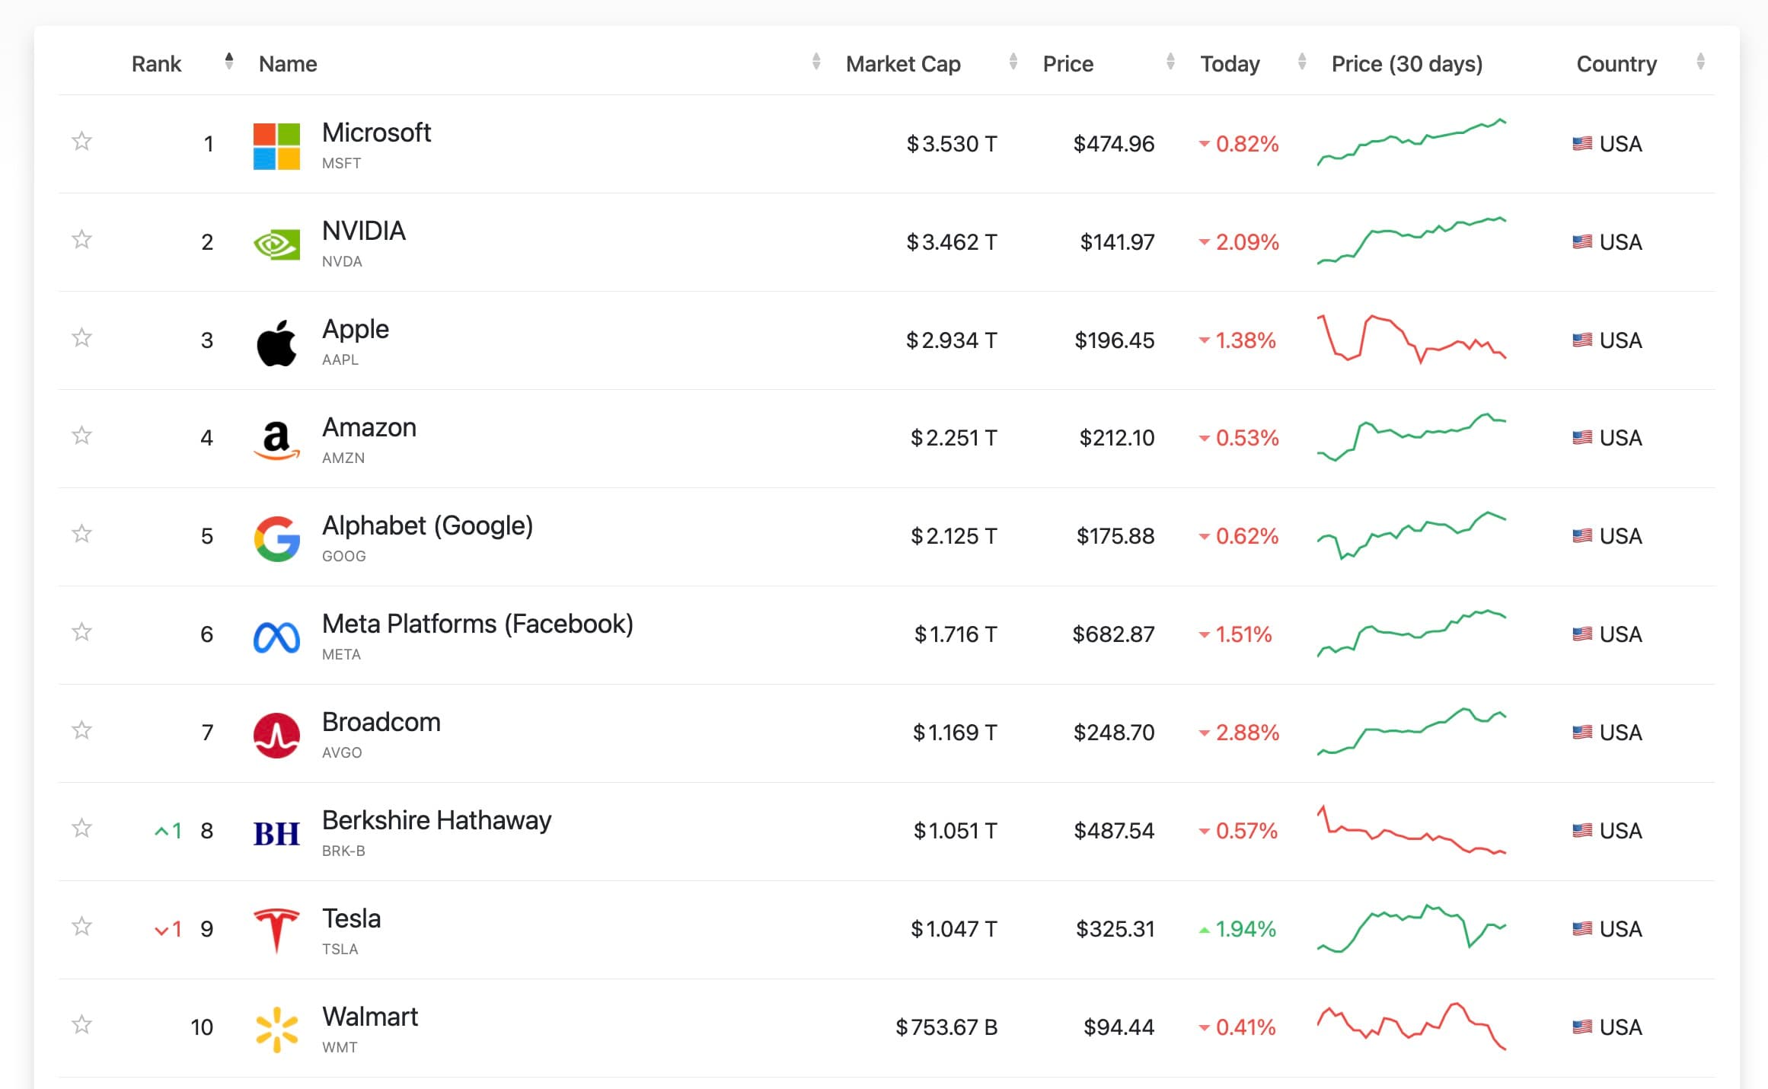Click the USA flag in Walmart row
This screenshot has width=1768, height=1089.
pos(1582,1027)
